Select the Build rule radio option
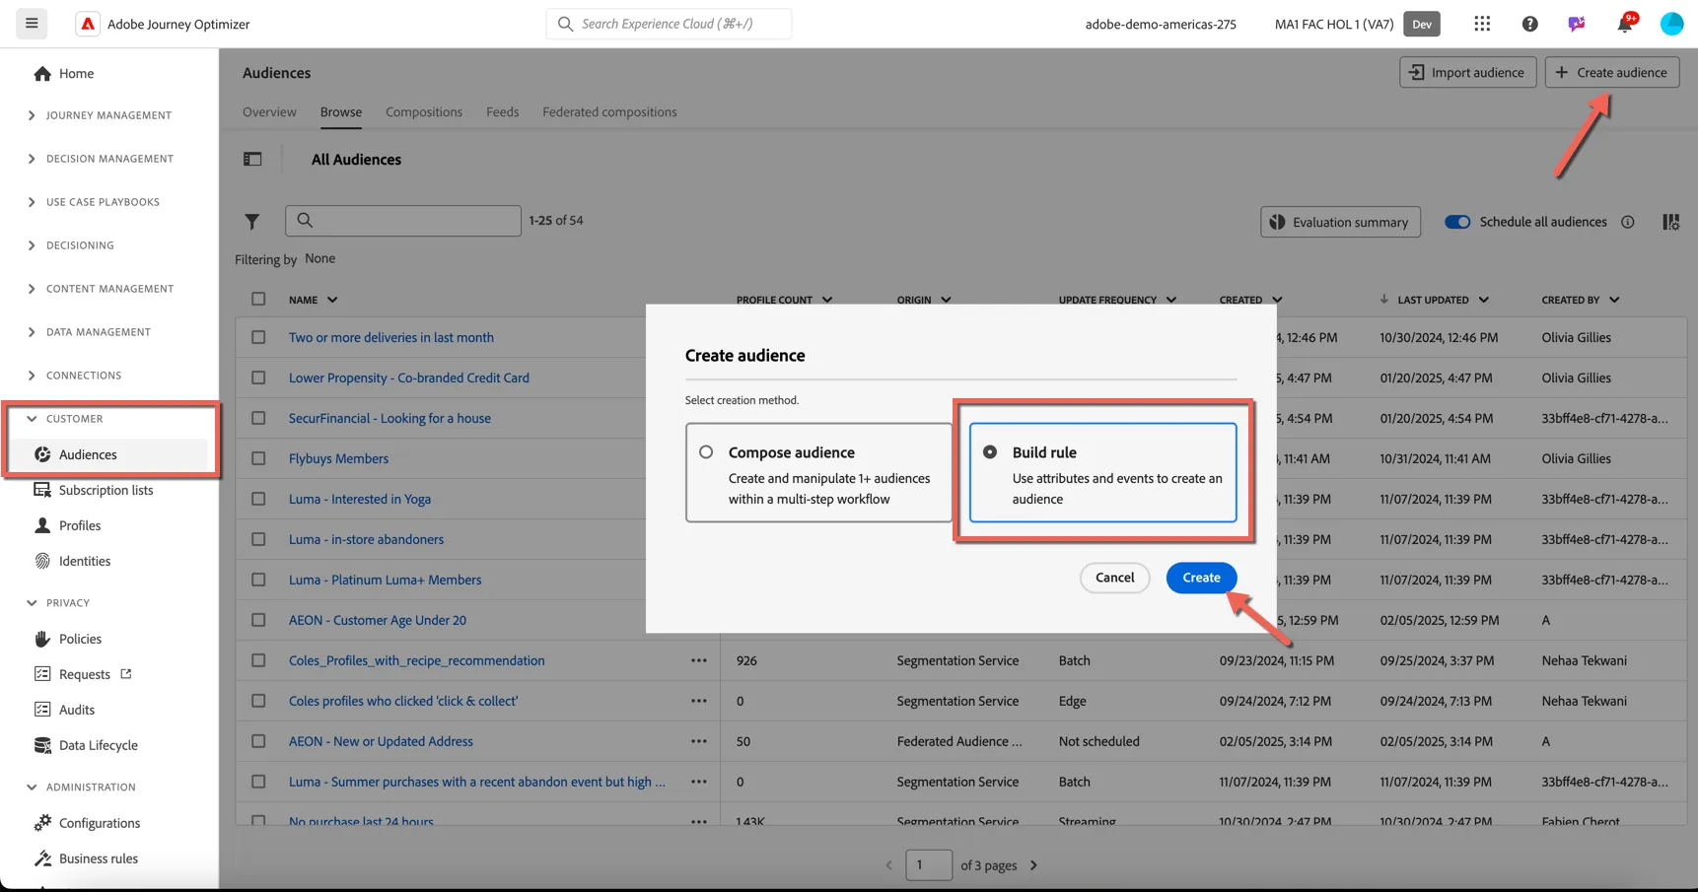Image resolution: width=1698 pixels, height=892 pixels. click(990, 452)
